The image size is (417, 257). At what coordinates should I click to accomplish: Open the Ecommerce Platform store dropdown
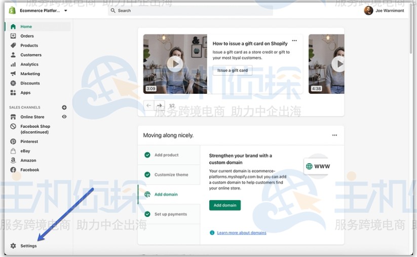pyautogui.click(x=44, y=11)
